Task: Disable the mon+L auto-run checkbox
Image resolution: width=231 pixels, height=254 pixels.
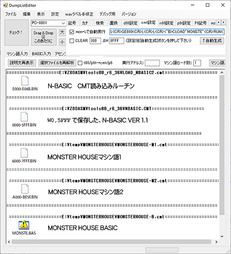Action: [x=72, y=32]
